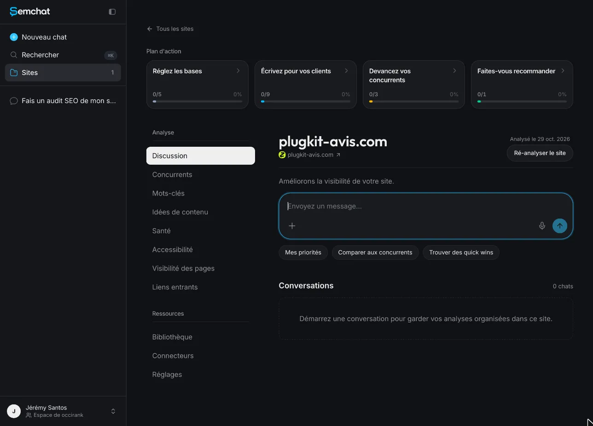Click the blue plus icon beside Nouveau chat
Viewport: 593px width, 426px height.
pos(14,37)
